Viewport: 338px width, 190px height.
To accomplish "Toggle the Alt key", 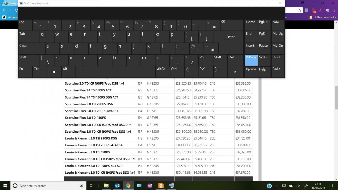I will coord(69,72).
